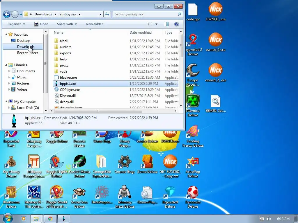Collapse the Favorites tree group

(x=6, y=34)
